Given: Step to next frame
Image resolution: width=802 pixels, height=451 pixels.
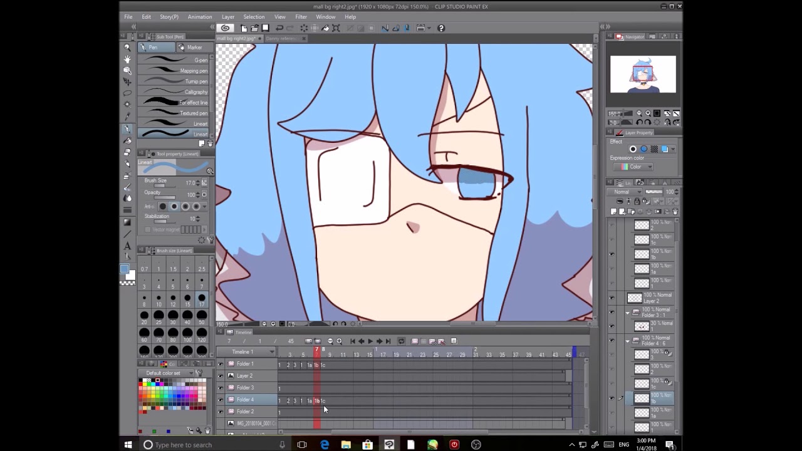Looking at the screenshot, I should [x=379, y=341].
